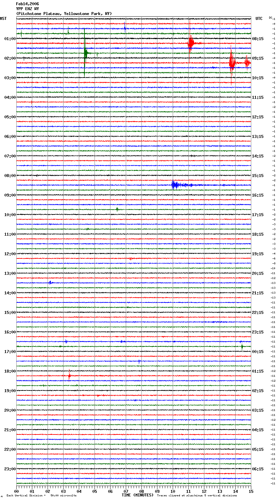Click the big red event on the 02:15 trace
277x500 pixels.
(232, 63)
